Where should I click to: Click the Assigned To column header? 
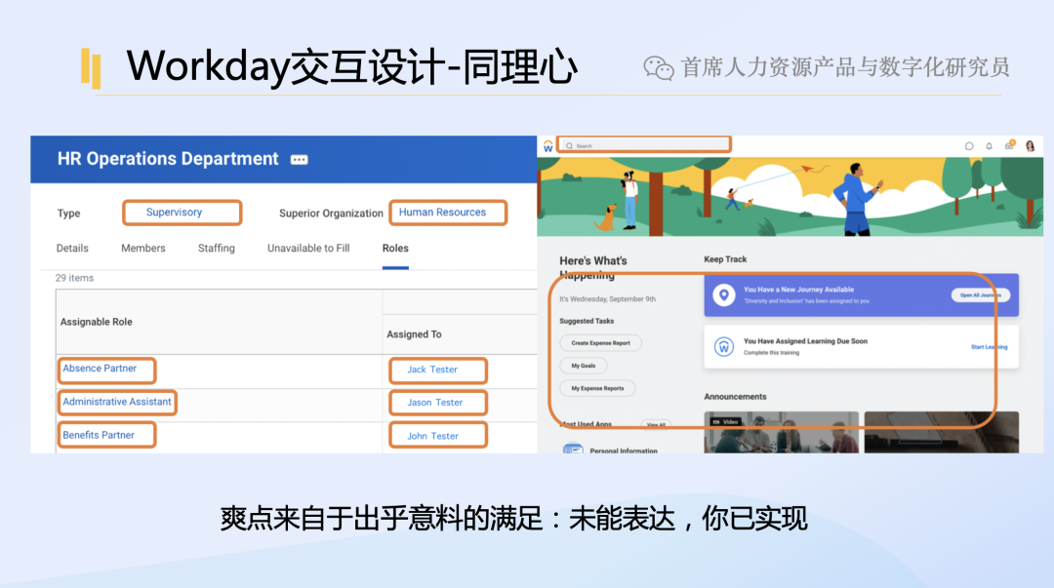[x=414, y=334]
